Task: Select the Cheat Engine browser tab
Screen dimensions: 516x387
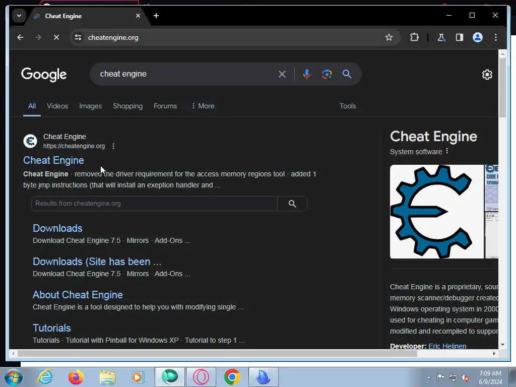Action: [87, 16]
